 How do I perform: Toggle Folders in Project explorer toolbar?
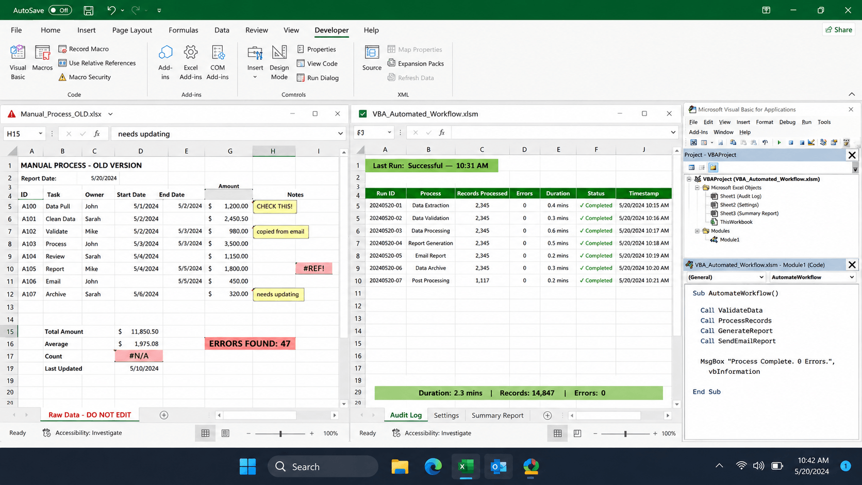click(x=713, y=168)
